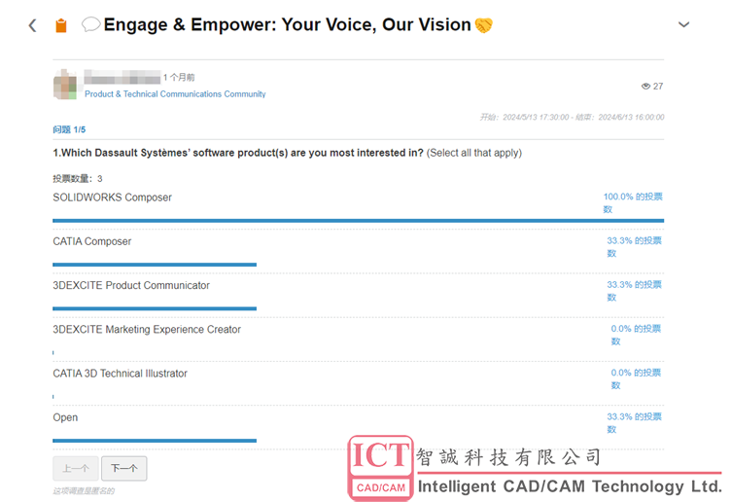
Task: Expand the top-right dropdown chevron
Action: 683,25
